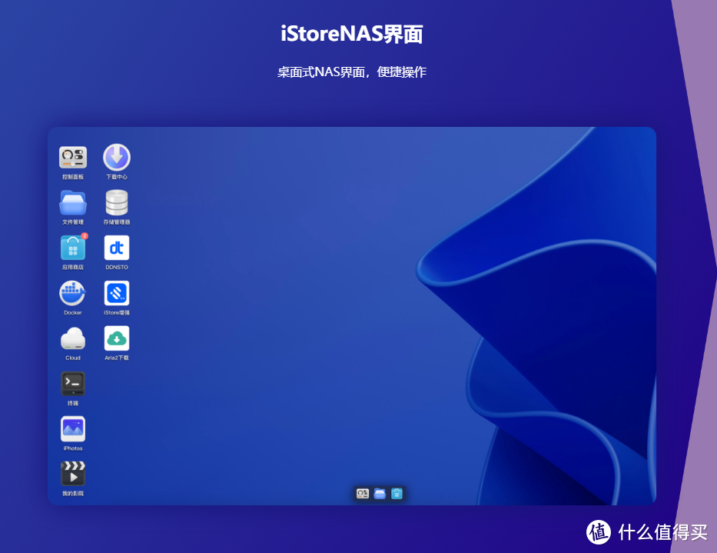Click the app store bag in the dock

[397, 494]
